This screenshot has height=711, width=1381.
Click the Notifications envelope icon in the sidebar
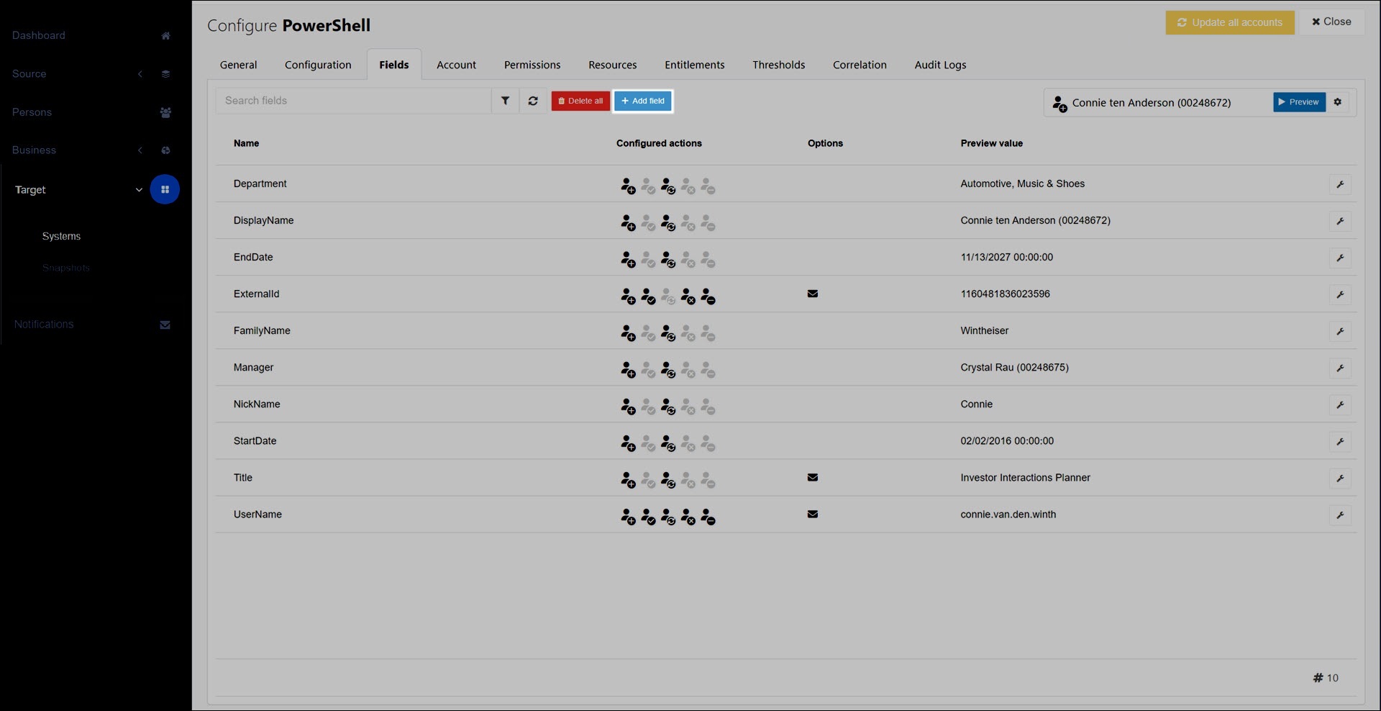click(x=165, y=325)
